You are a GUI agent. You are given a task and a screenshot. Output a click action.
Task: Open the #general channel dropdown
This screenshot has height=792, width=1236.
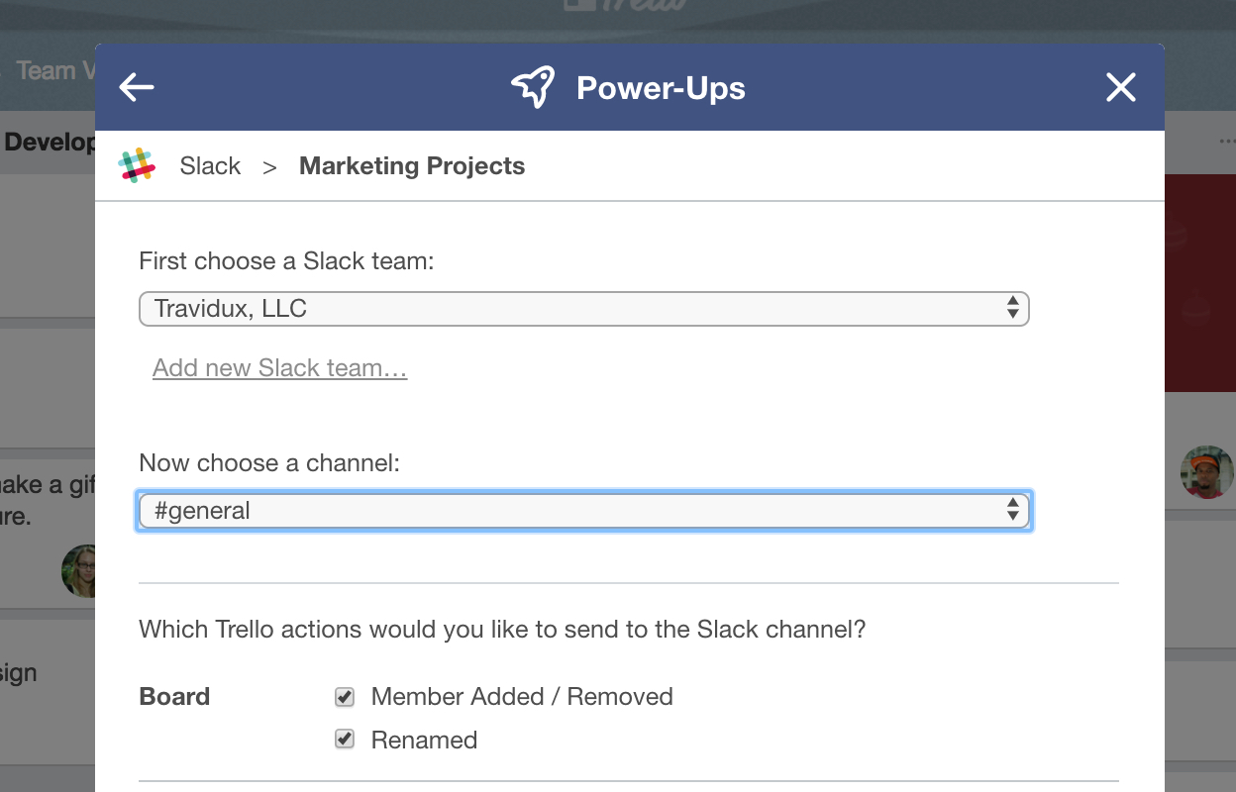pos(584,510)
